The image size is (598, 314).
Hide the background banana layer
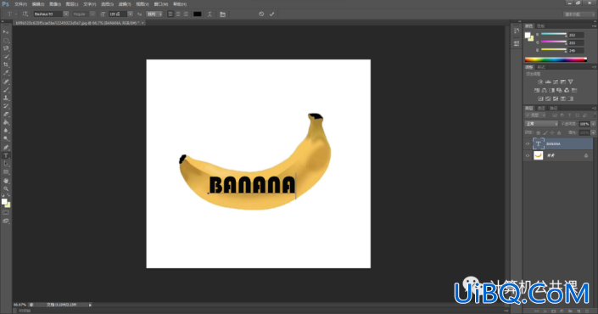tap(528, 155)
